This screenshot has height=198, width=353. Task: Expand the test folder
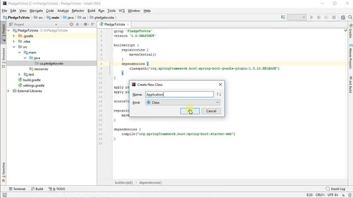point(20,74)
